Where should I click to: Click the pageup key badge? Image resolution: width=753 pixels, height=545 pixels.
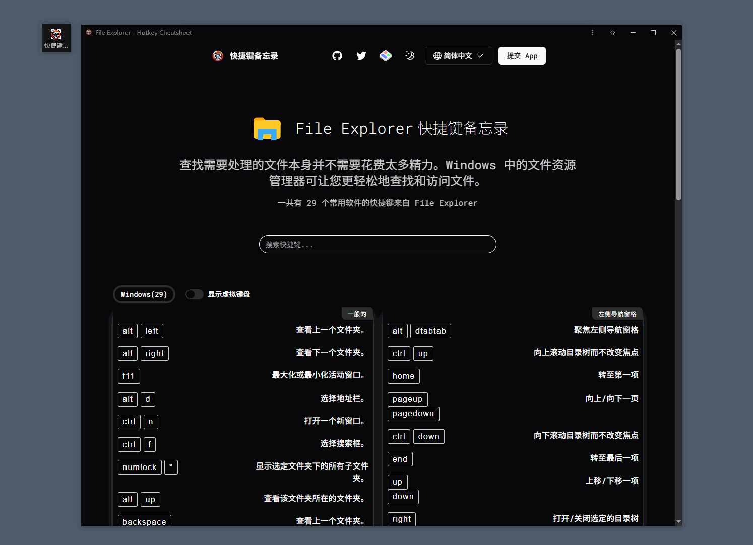pyautogui.click(x=407, y=399)
